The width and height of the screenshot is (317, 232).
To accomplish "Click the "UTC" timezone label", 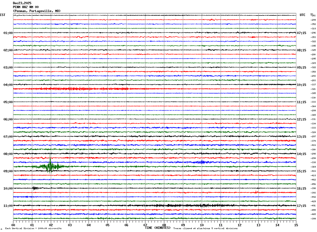I will 303,15.
